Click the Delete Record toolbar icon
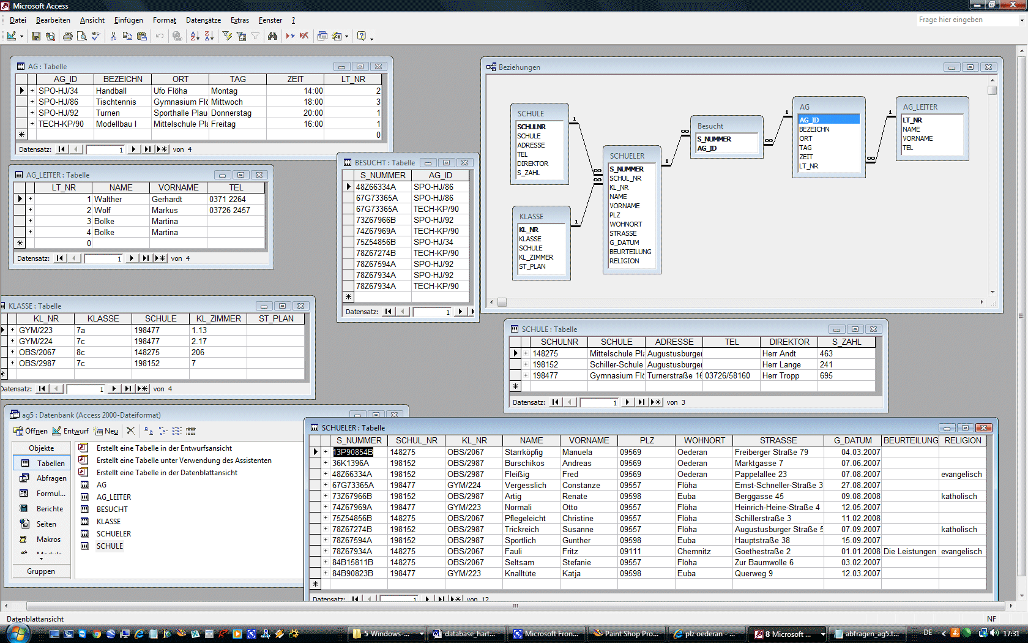This screenshot has width=1028, height=643. [304, 36]
